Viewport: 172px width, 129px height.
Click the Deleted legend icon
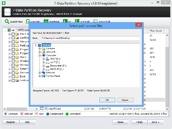pos(22,114)
